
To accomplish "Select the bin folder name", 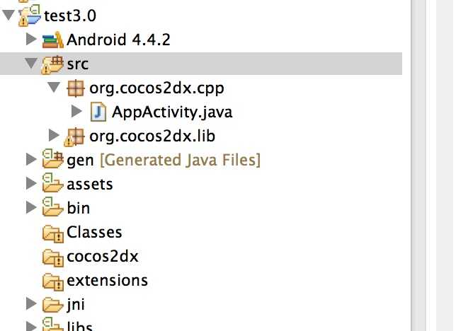I will (x=79, y=208).
